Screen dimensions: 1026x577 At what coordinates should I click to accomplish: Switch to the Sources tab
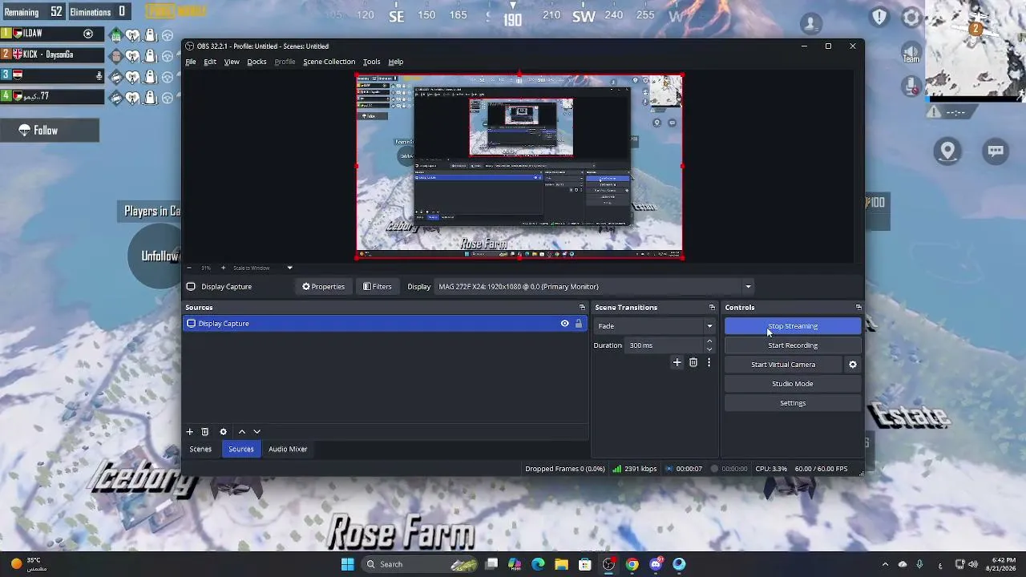click(x=241, y=450)
